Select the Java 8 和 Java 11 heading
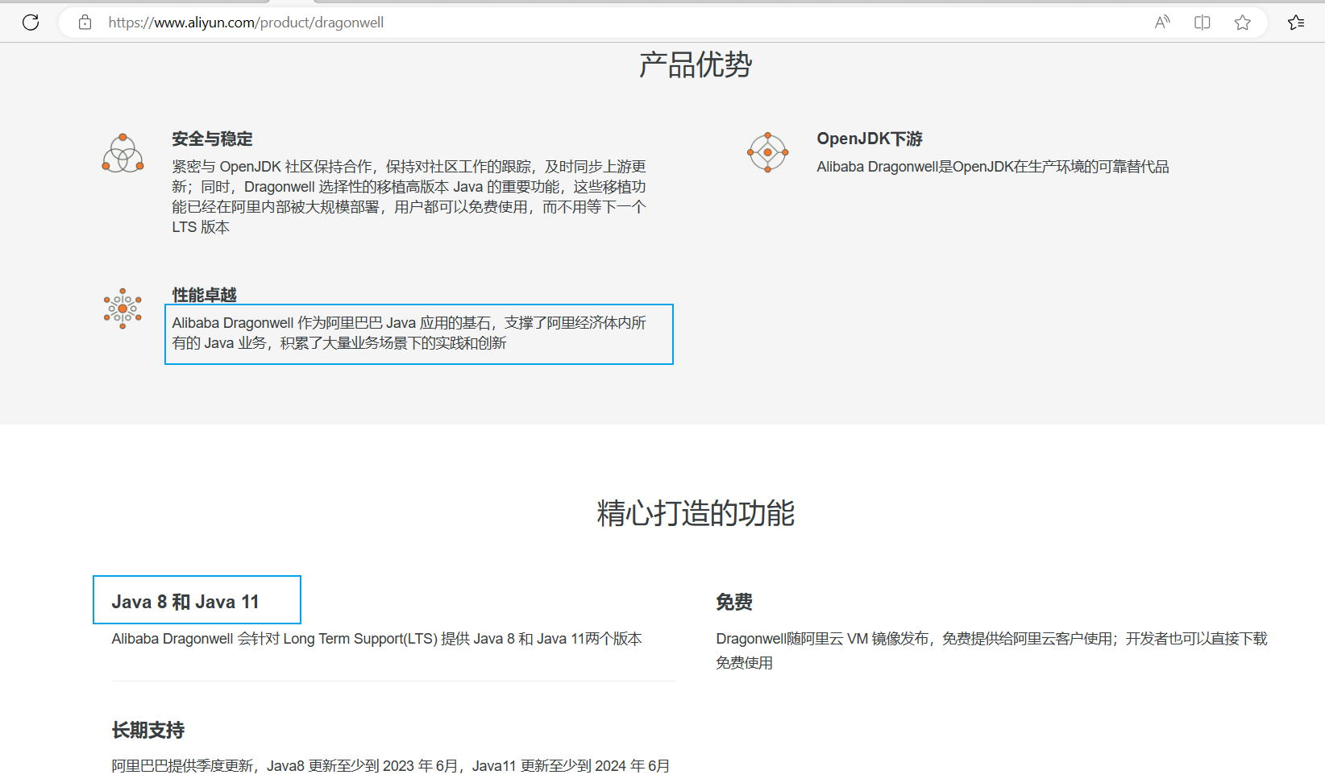 click(x=185, y=602)
